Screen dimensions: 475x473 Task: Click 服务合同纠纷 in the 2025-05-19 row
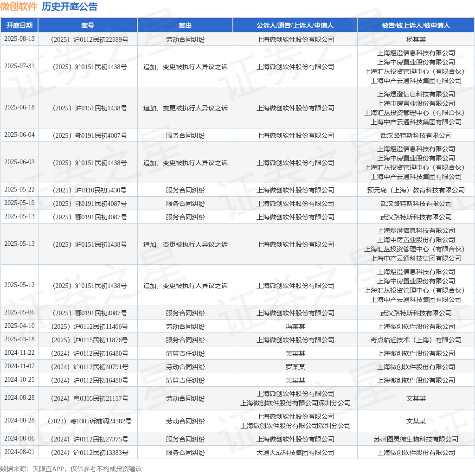185,204
